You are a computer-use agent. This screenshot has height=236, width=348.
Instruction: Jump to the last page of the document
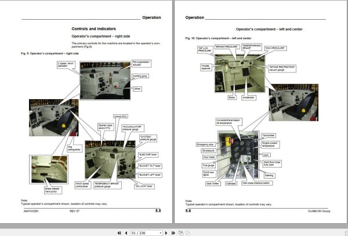(173, 233)
